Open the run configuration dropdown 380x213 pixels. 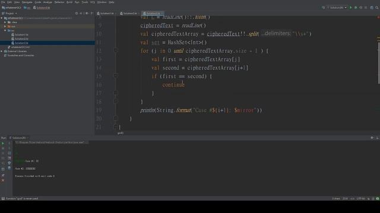click(337, 8)
